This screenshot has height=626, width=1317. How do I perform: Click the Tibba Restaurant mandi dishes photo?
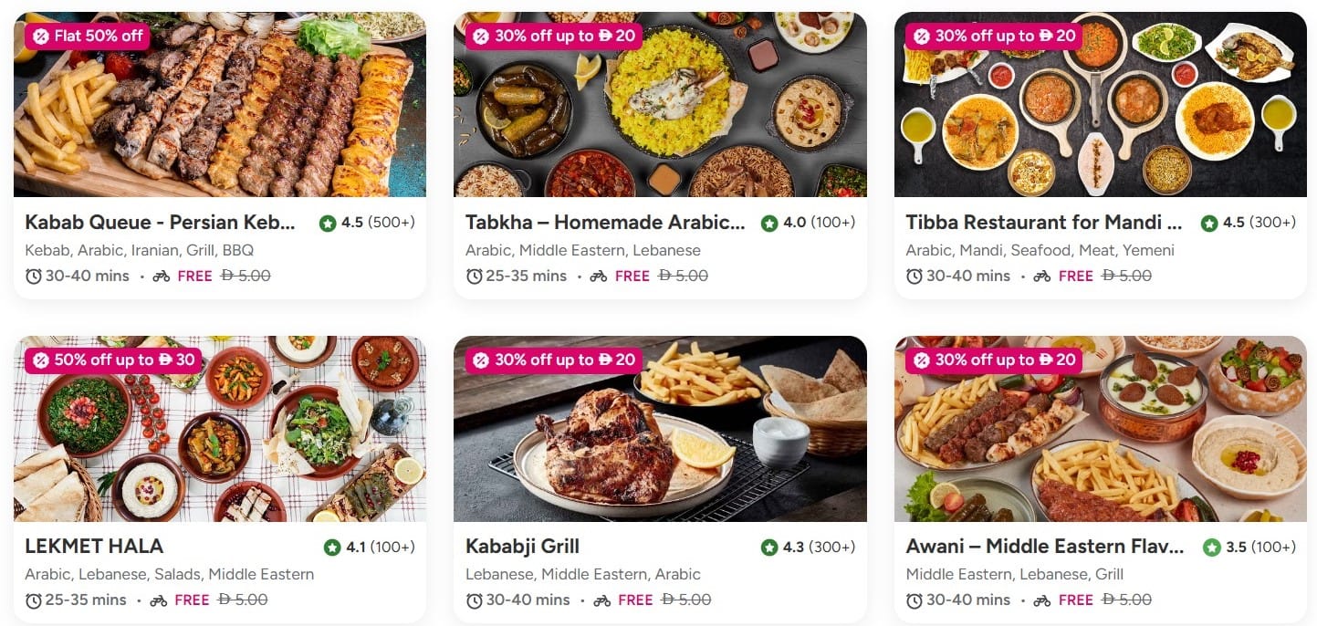click(1100, 119)
